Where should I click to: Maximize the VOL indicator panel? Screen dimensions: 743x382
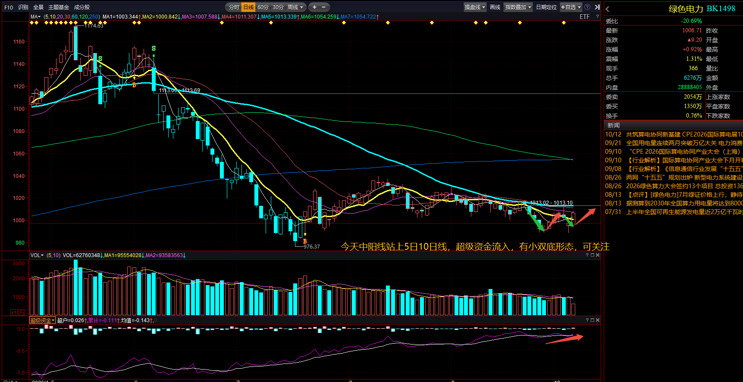[592, 255]
